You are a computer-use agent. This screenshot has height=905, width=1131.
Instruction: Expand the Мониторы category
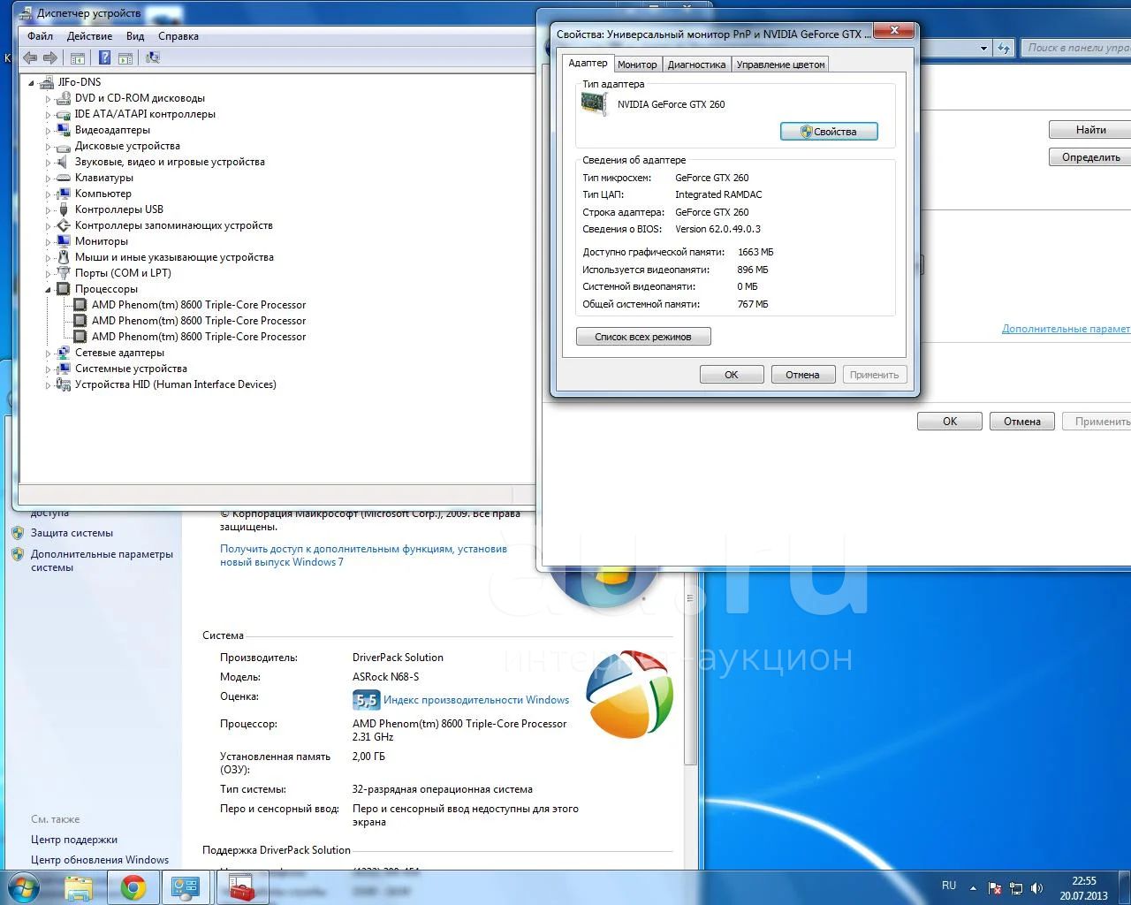pos(49,241)
